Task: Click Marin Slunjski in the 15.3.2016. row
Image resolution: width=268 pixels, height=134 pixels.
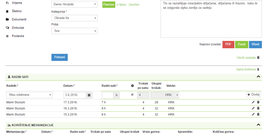Action: point(16,114)
